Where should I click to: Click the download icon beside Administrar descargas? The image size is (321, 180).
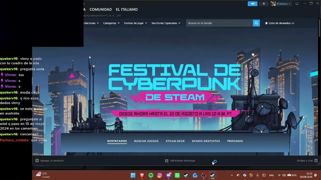(167, 160)
